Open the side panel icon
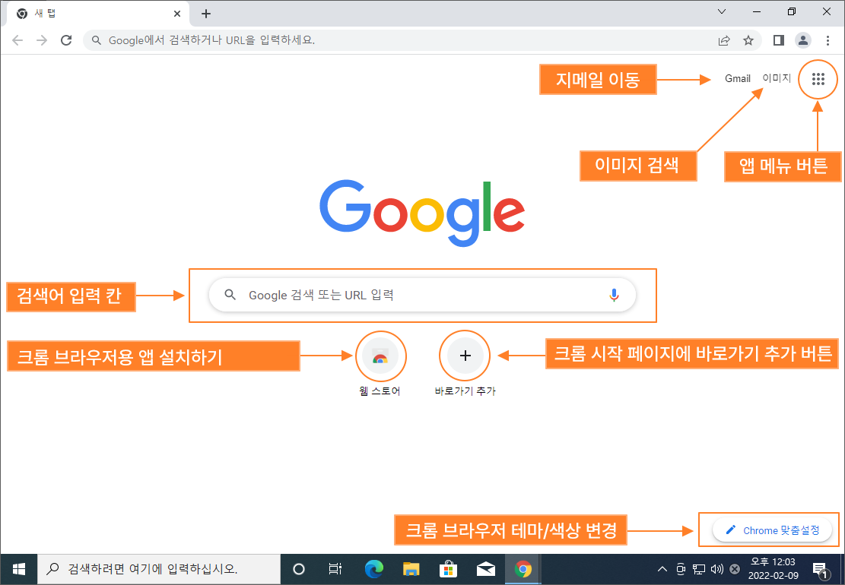Image resolution: width=845 pixels, height=585 pixels. [778, 40]
